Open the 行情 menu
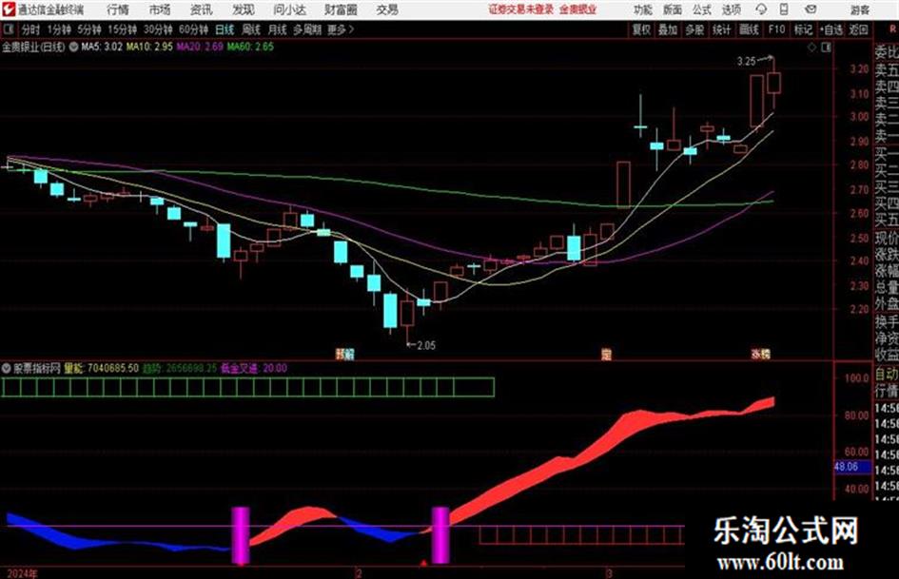Screen dimensions: 899x579 pyautogui.click(x=118, y=10)
